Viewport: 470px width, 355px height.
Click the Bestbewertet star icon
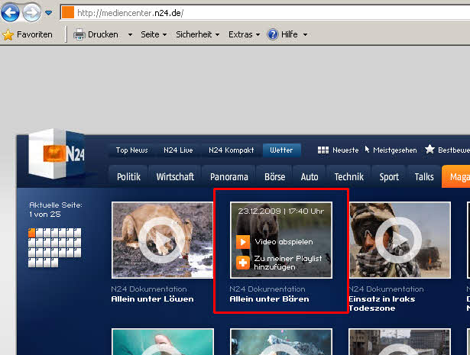[x=429, y=149]
